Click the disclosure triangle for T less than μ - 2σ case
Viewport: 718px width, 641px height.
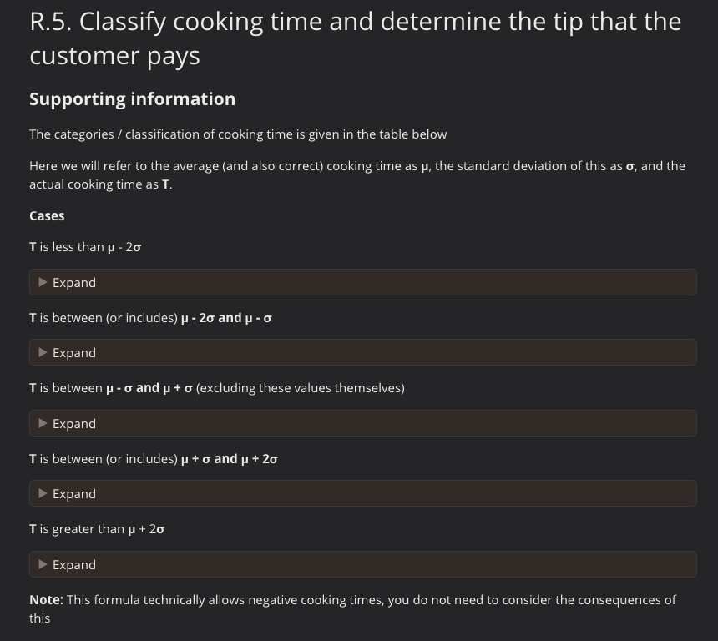(43, 282)
